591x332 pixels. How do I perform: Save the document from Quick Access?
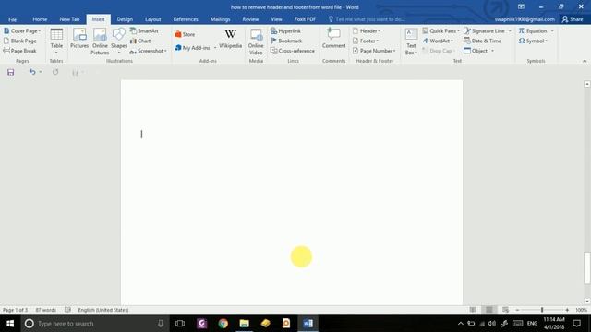[10, 72]
